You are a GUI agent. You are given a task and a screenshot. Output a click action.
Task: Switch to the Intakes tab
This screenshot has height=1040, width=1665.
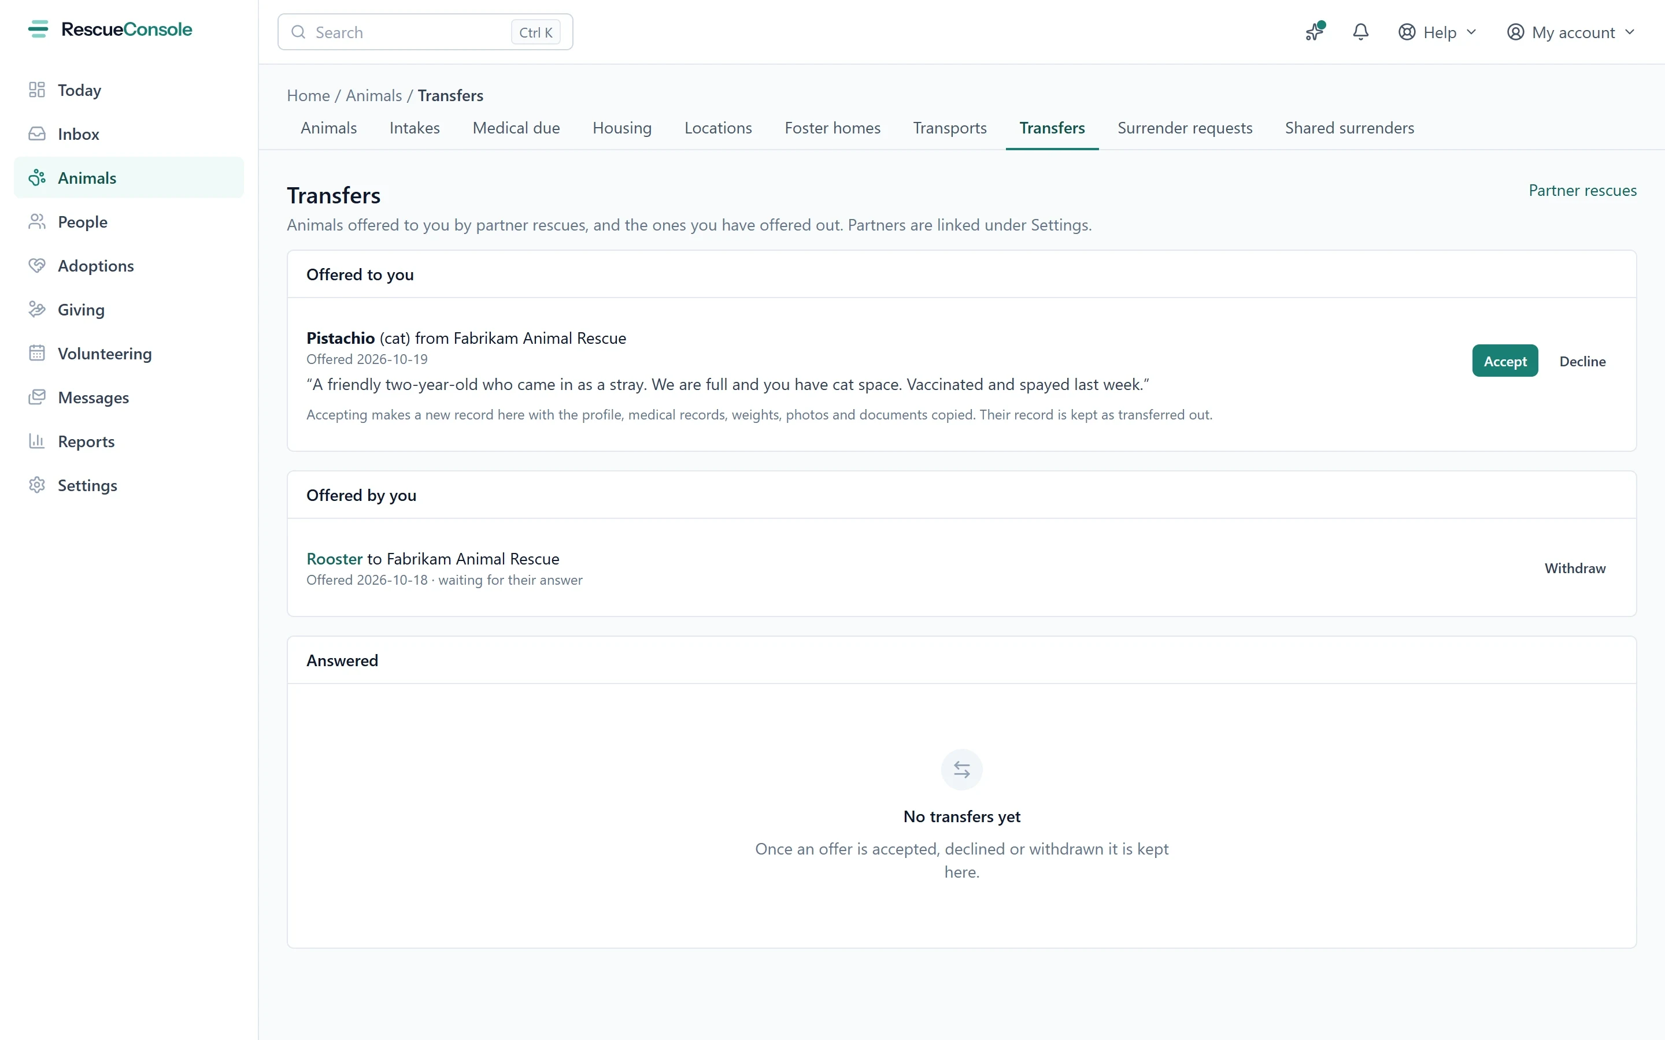pyautogui.click(x=415, y=128)
